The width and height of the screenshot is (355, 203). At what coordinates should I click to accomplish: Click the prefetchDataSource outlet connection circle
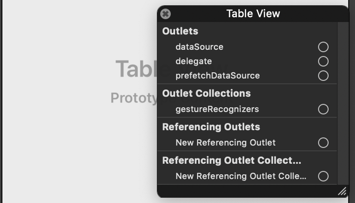(323, 76)
